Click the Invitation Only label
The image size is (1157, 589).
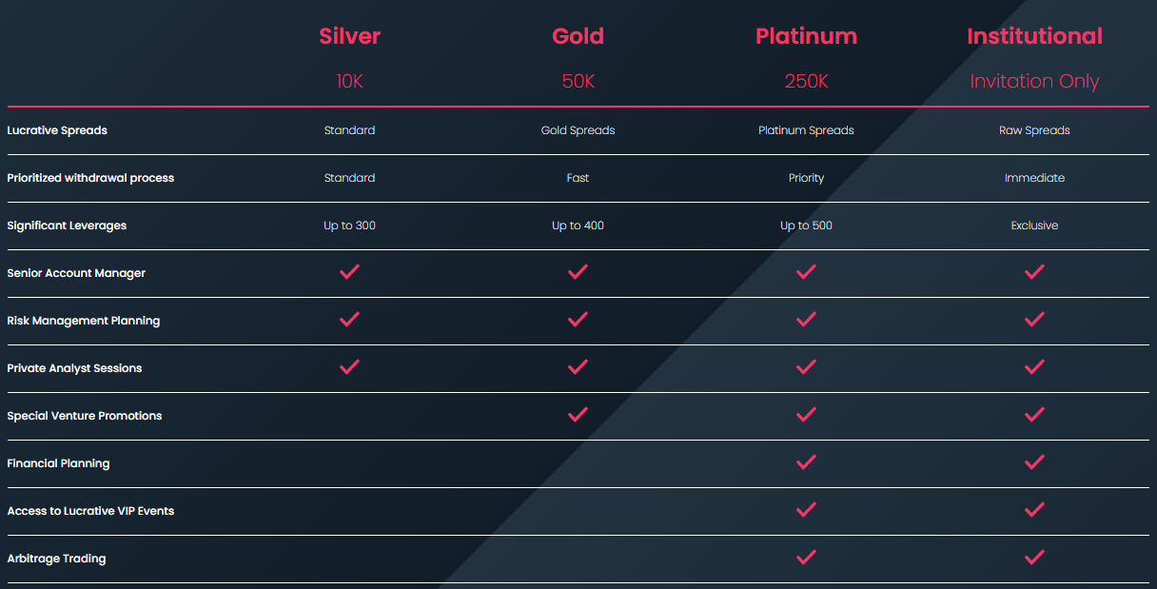[1034, 82]
